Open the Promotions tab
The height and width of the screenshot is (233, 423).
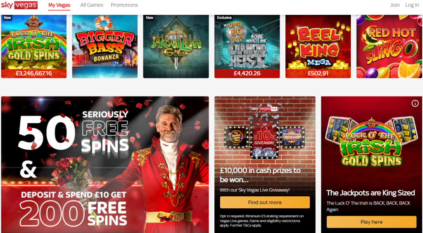point(124,5)
